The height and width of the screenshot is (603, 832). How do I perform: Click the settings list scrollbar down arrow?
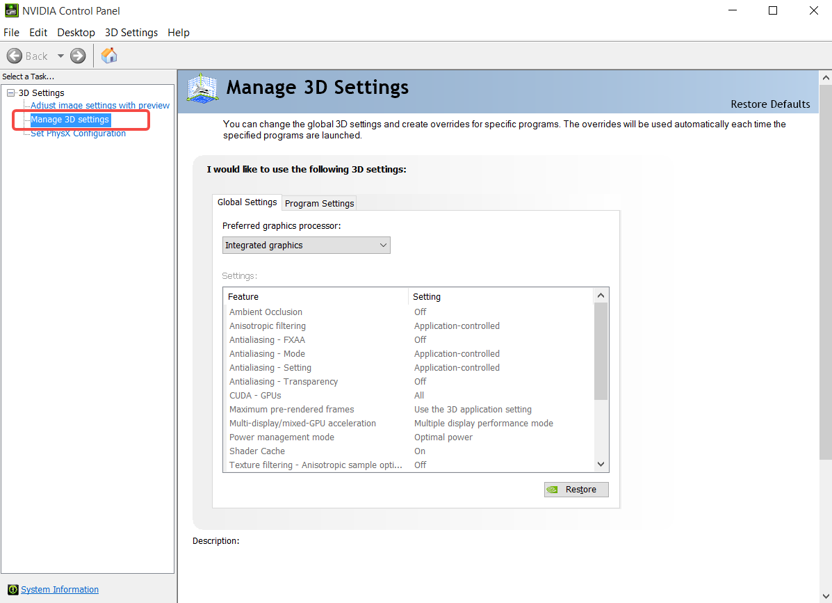(601, 463)
